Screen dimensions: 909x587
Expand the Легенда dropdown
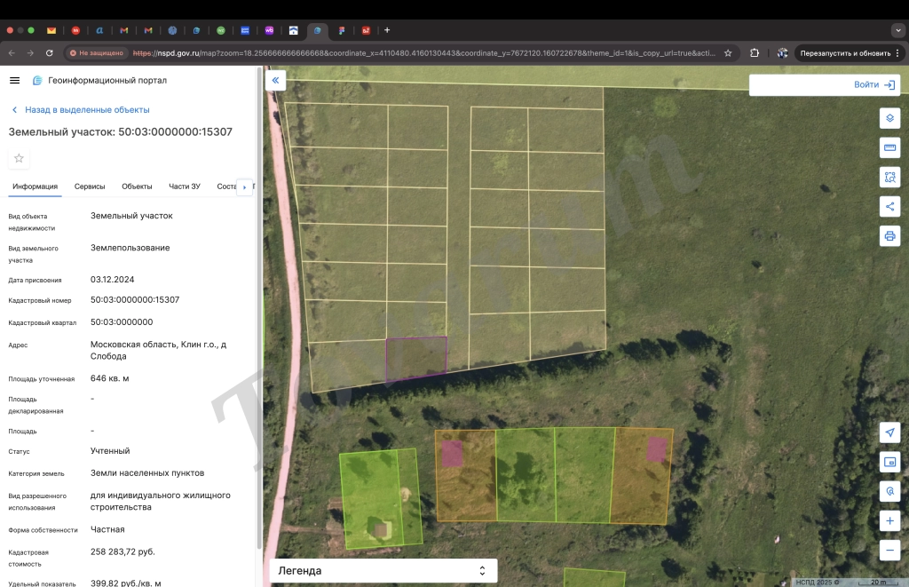tap(383, 570)
